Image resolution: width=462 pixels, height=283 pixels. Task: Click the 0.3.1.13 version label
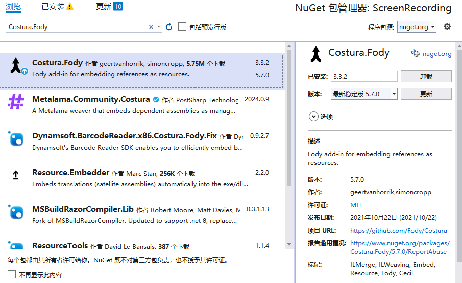point(257,209)
